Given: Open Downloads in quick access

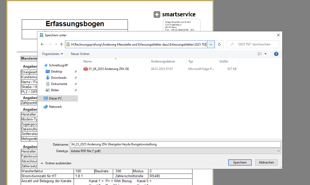Looking at the screenshot, I should [x=59, y=78].
